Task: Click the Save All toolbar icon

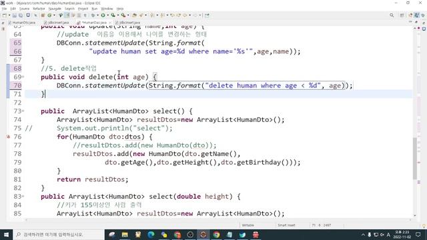Action: [x=21, y=15]
